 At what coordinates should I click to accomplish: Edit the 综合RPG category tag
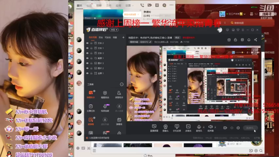[x=141, y=42]
